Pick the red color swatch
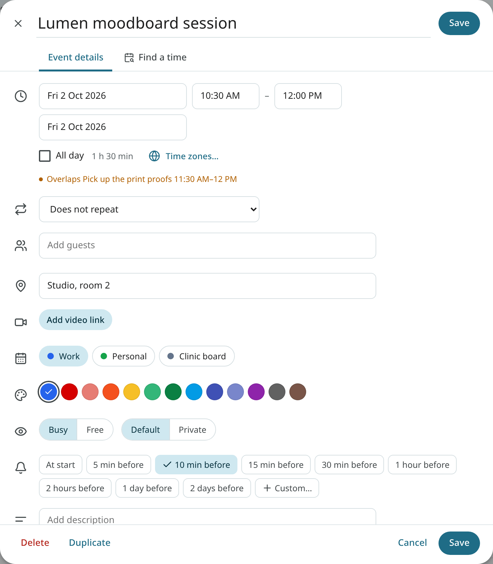The height and width of the screenshot is (564, 493). click(69, 392)
